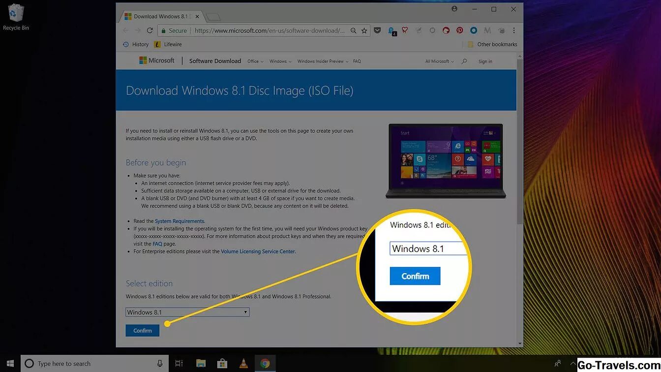The height and width of the screenshot is (372, 661).
Task: Activate the Cortana microphone icon
Action: point(160,364)
